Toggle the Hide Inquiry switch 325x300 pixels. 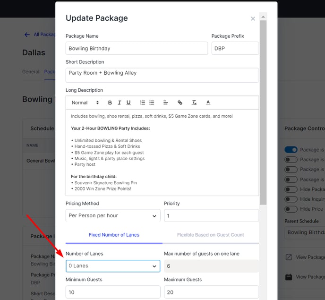(291, 199)
